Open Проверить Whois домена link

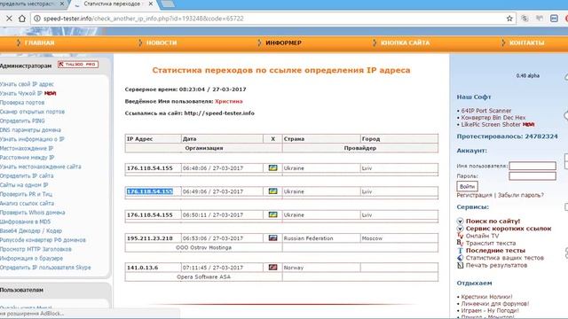pos(33,213)
